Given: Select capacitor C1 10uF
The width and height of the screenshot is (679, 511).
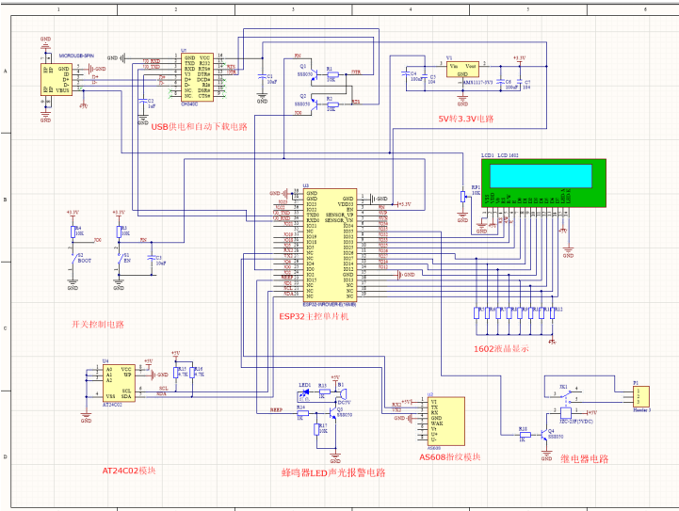Looking at the screenshot, I should 262,76.
